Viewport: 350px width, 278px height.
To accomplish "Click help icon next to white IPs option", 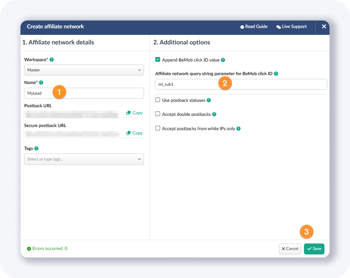I will pos(238,129).
